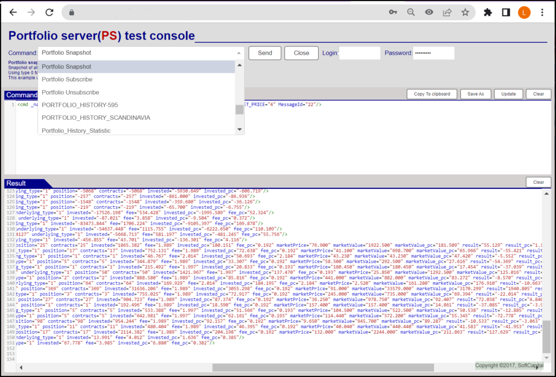Click the Save As button
This screenshot has width=556, height=377.
(476, 94)
